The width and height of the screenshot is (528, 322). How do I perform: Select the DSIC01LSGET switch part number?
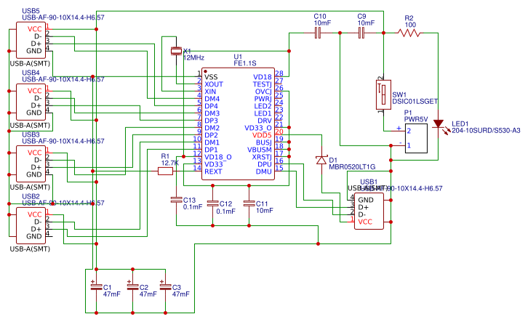coord(415,101)
